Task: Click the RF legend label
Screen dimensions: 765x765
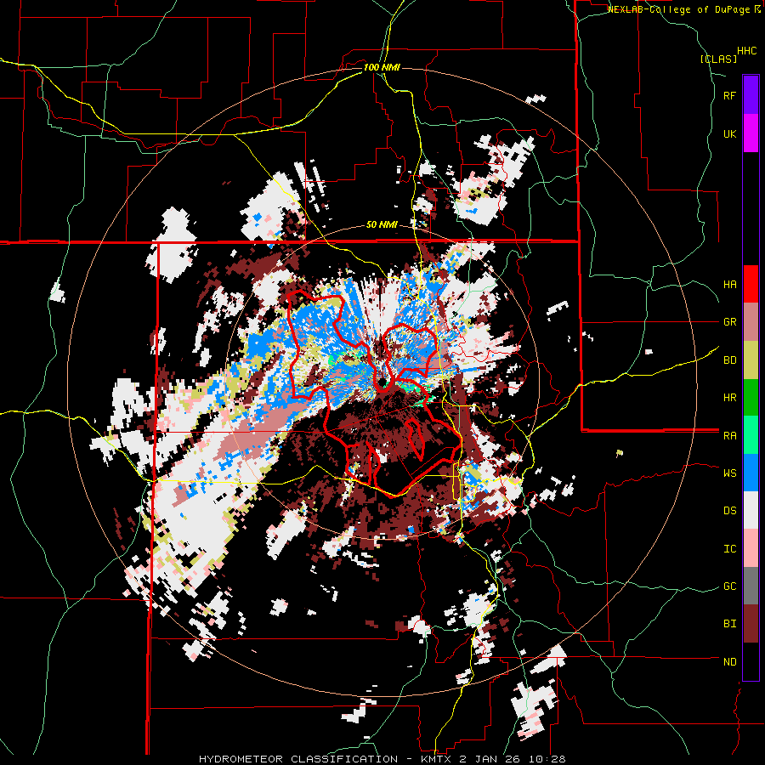Action: click(729, 95)
